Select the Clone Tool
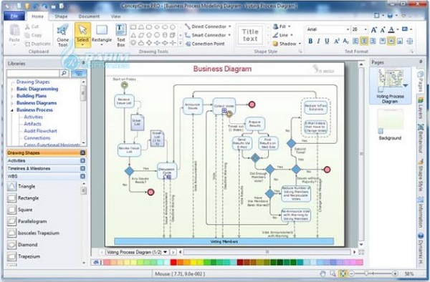Screen dimensions: 430x282 (x=63, y=35)
